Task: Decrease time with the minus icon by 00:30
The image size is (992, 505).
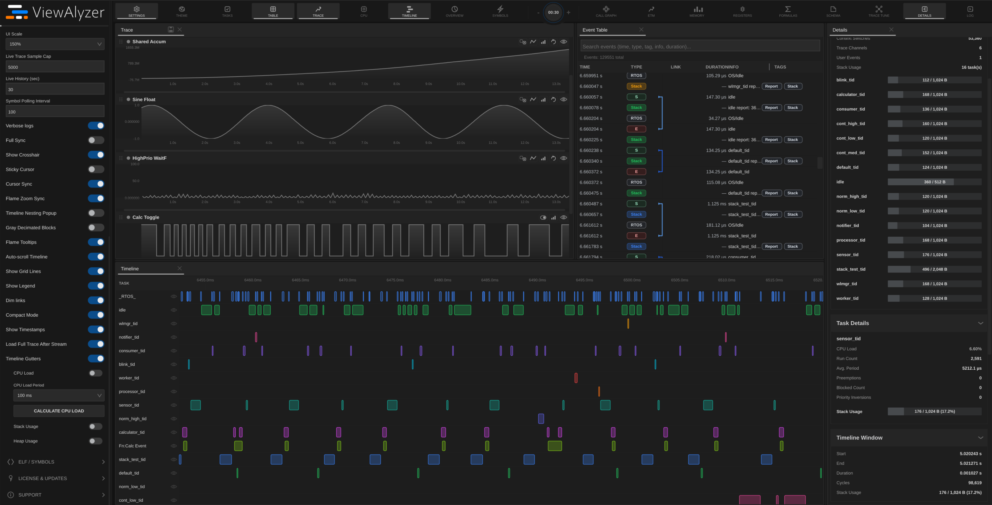Action: pos(538,12)
